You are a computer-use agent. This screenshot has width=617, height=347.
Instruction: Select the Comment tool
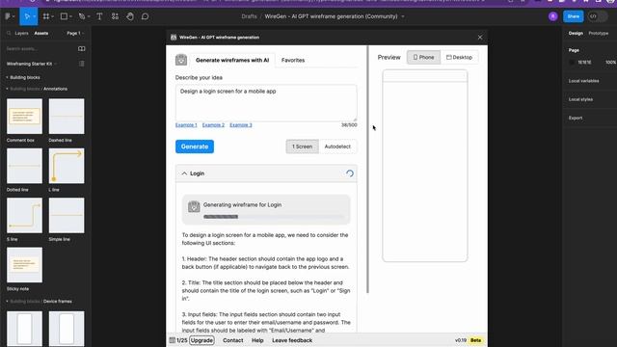coord(145,16)
